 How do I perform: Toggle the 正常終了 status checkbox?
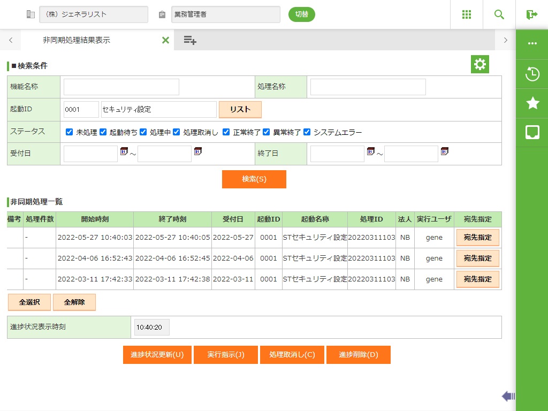tap(226, 132)
